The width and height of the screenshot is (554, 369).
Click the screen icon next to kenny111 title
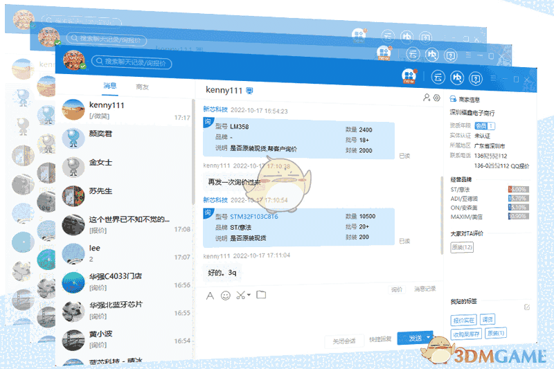point(249,91)
